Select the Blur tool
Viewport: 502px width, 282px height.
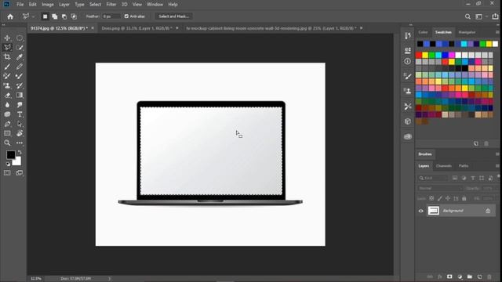pos(7,105)
